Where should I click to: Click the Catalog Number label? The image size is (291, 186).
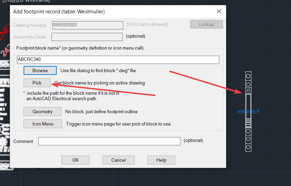tap(30, 25)
